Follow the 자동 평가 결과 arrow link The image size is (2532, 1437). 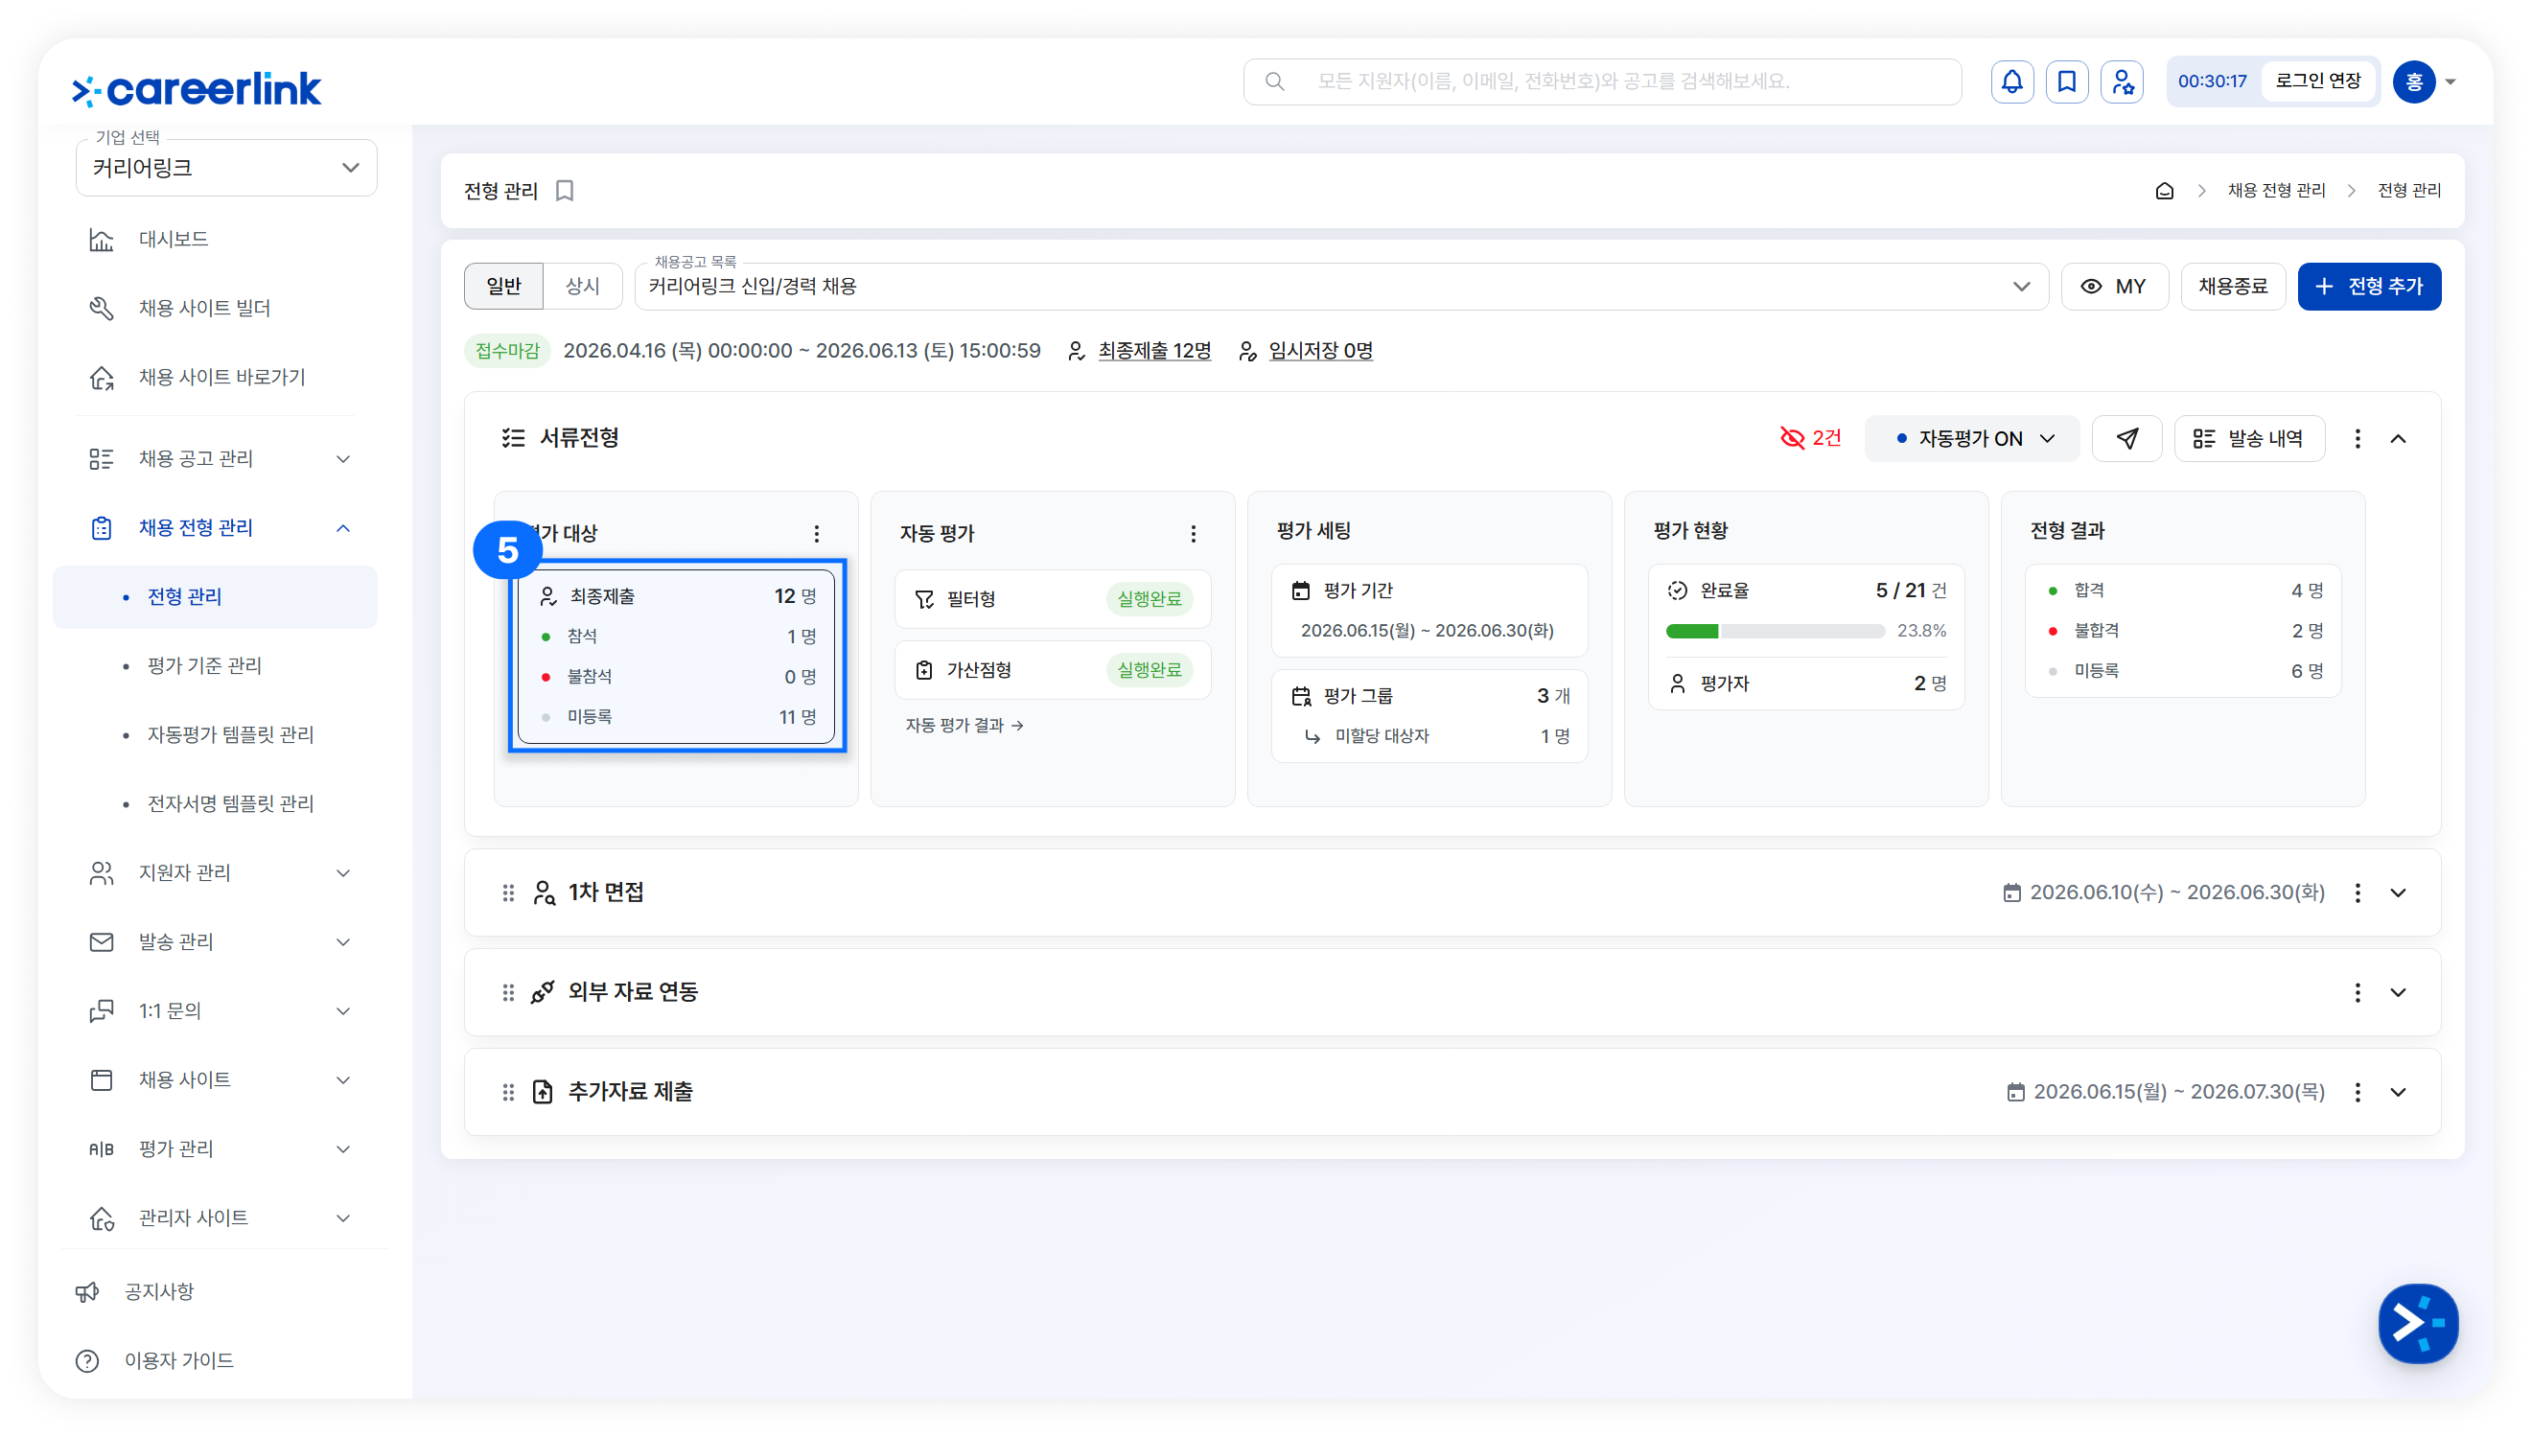pos(964,726)
